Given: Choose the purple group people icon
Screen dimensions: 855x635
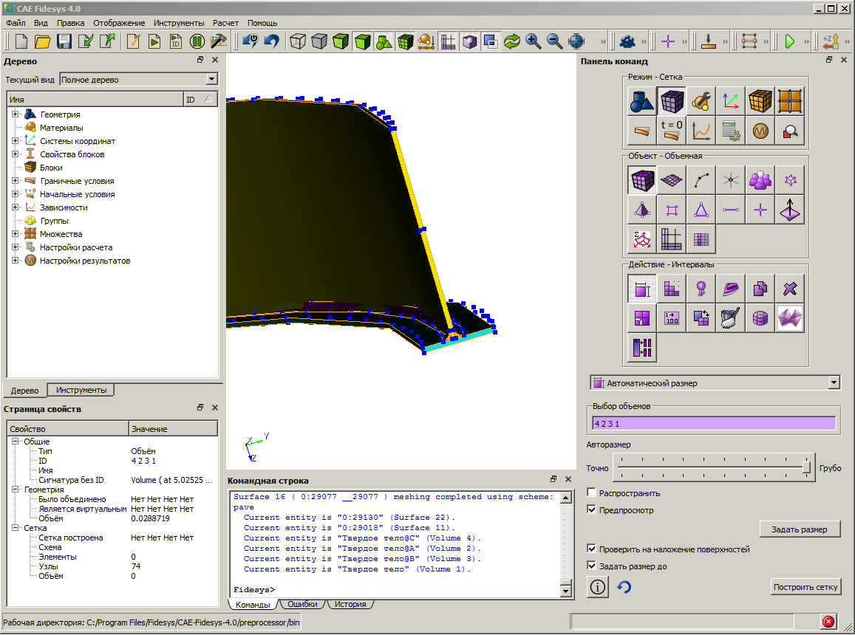Looking at the screenshot, I should pos(760,180).
